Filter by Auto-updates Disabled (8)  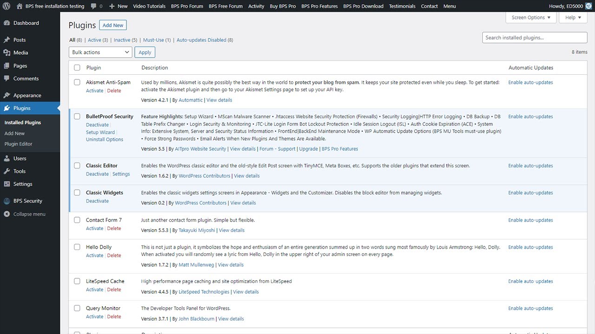point(205,40)
